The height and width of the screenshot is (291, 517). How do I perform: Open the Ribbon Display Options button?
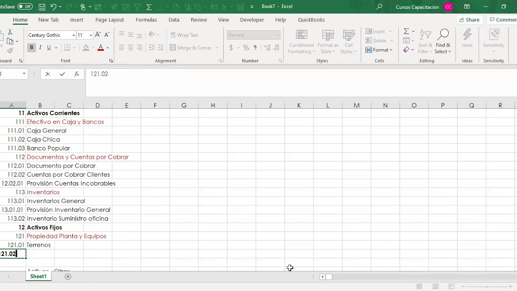pyautogui.click(x=467, y=7)
